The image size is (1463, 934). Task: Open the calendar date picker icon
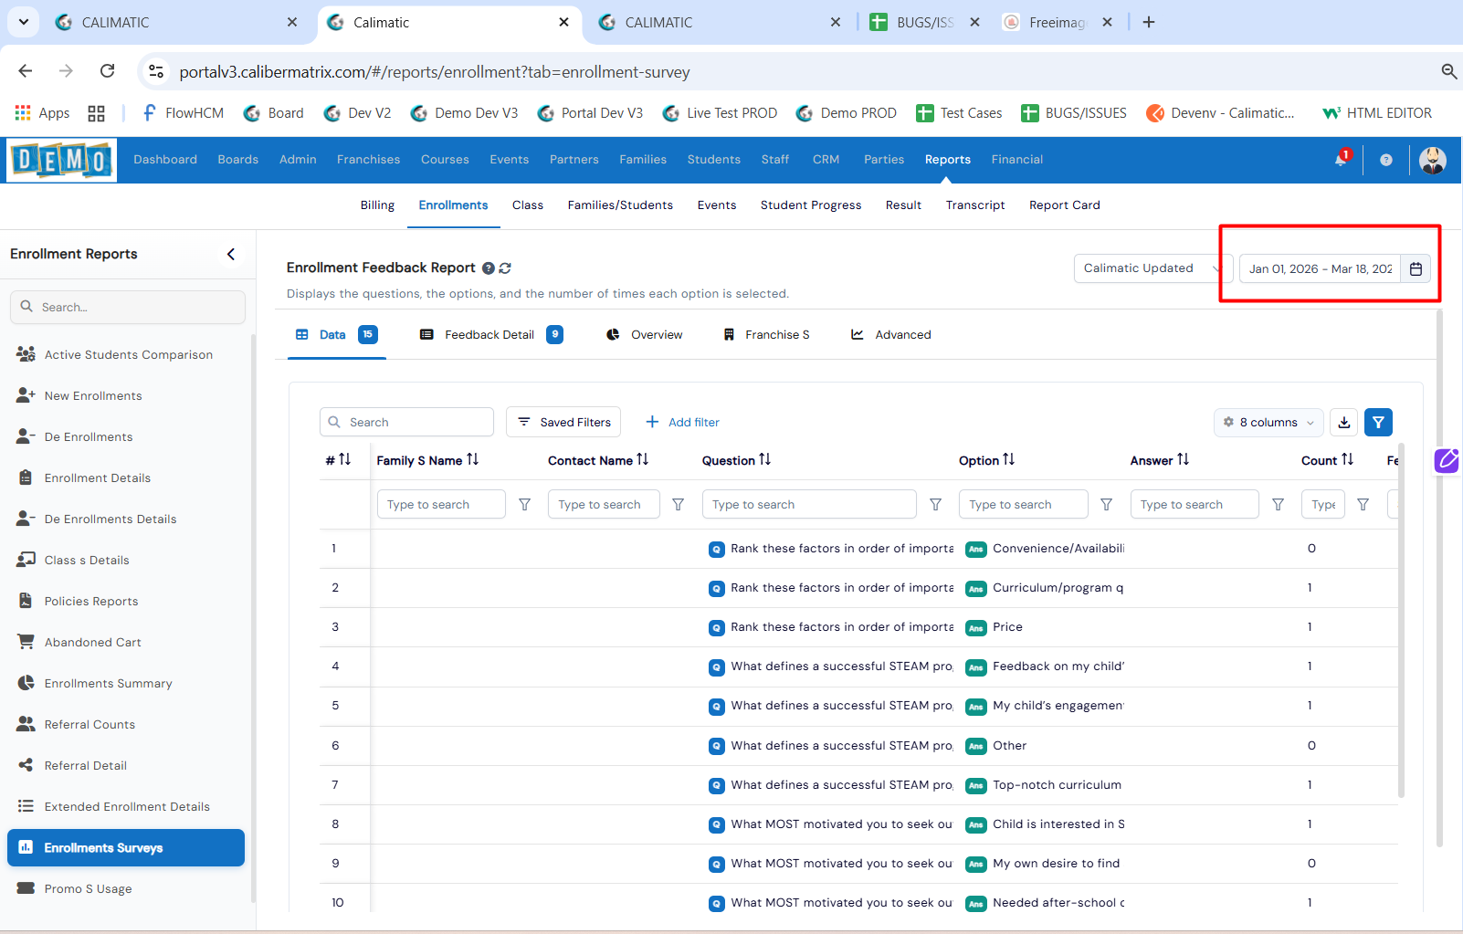click(x=1416, y=268)
